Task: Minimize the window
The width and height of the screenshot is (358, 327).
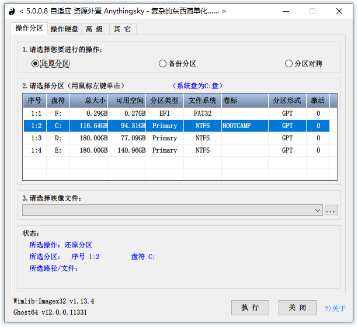Action: point(284,11)
